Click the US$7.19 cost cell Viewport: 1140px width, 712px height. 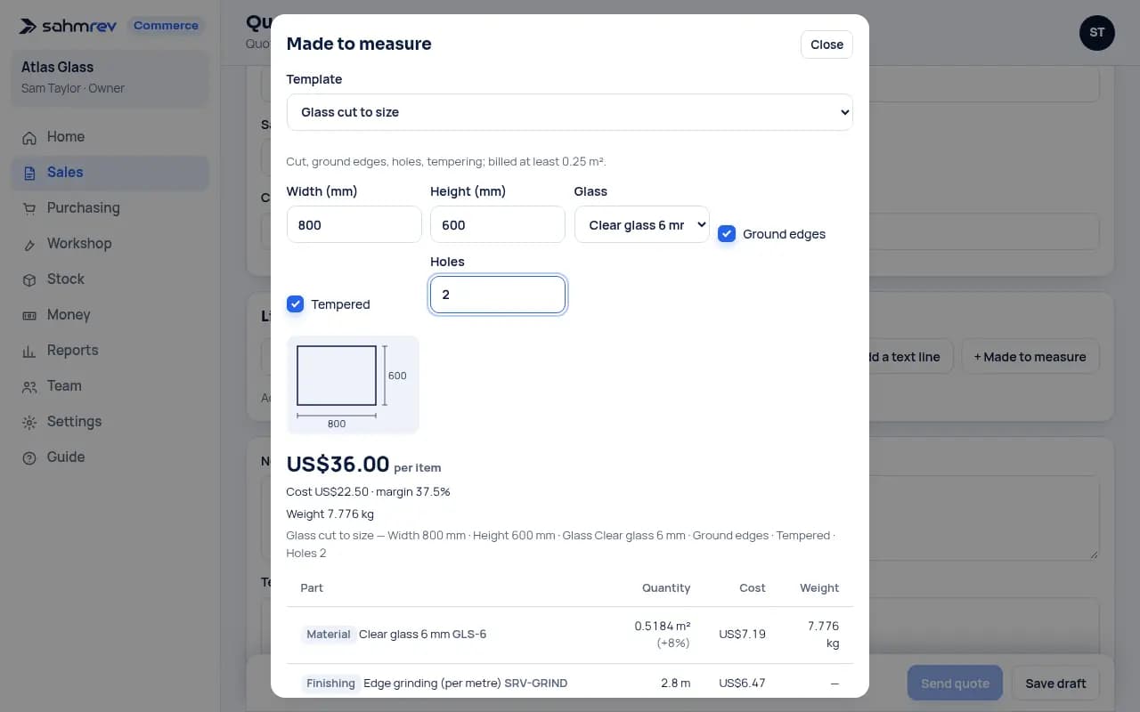(x=742, y=635)
